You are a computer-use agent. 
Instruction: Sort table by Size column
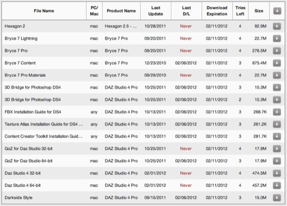coord(259,11)
